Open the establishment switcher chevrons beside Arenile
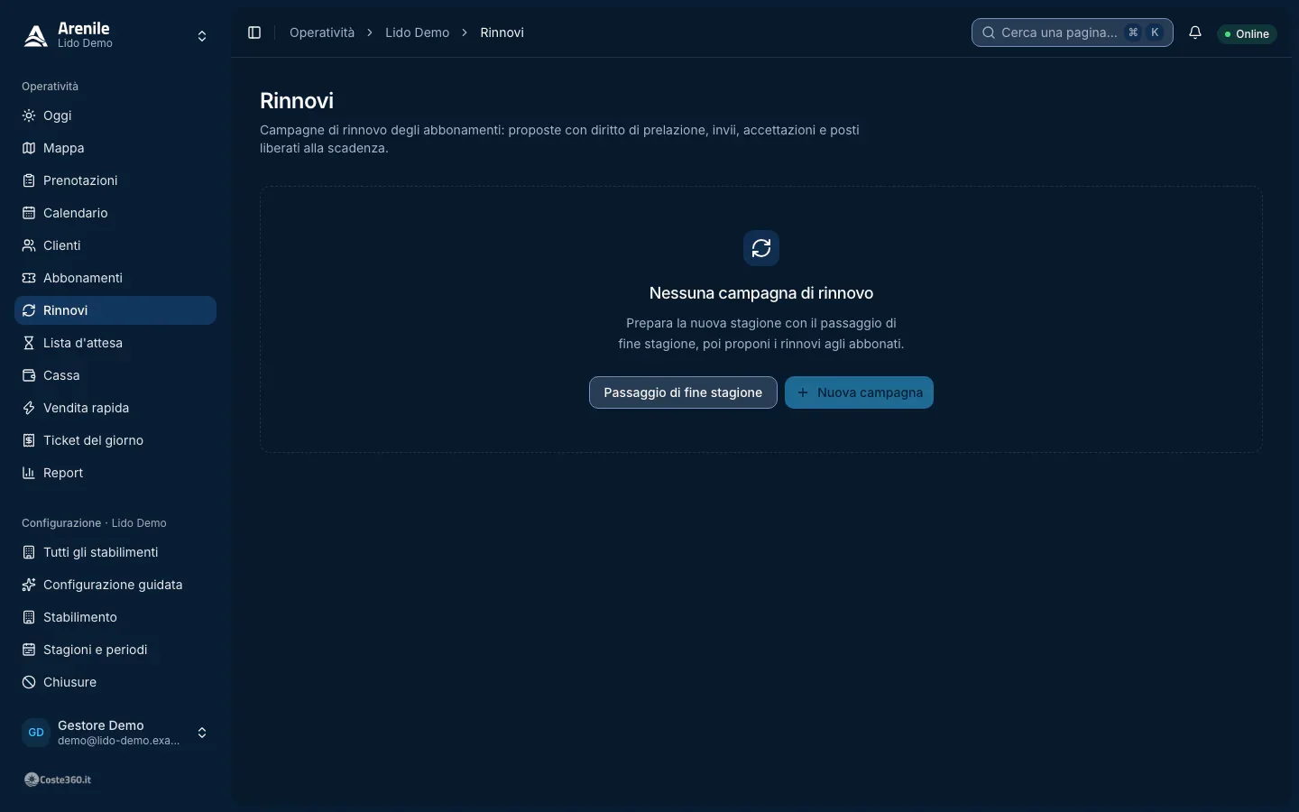 [202, 36]
